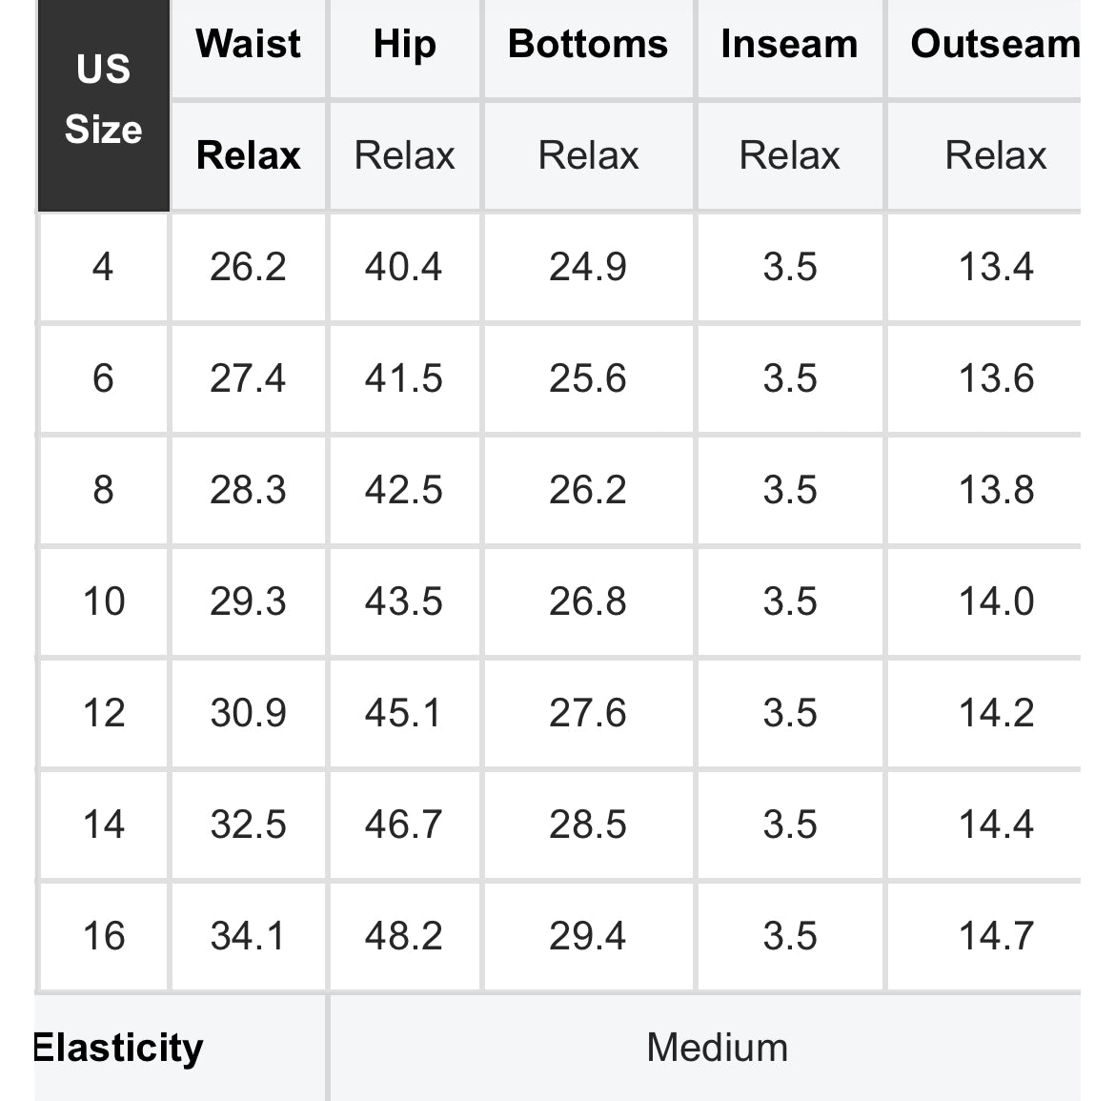Click the Elasticity row label
The width and height of the screenshot is (1115, 1101).
point(118,1048)
